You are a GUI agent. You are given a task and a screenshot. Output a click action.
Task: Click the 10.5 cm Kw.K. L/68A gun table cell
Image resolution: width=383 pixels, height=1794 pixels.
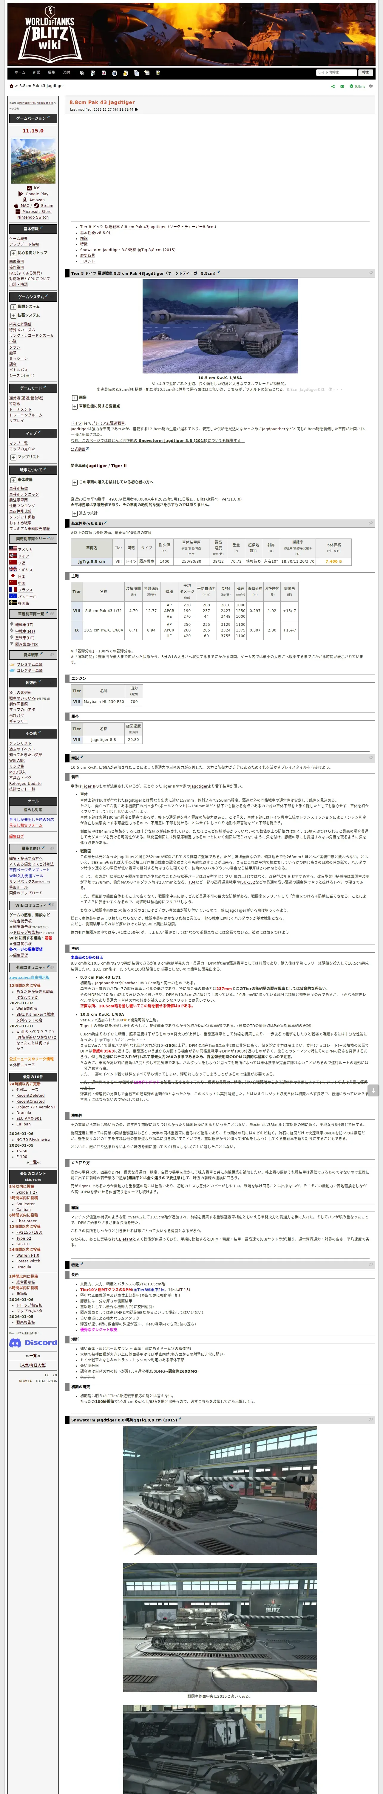[104, 630]
